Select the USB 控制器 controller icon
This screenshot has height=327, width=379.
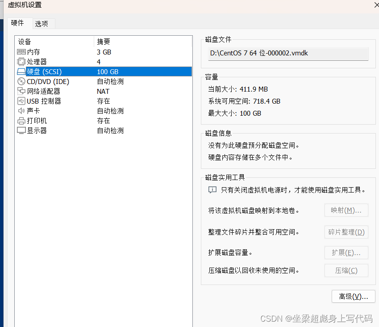(21, 101)
